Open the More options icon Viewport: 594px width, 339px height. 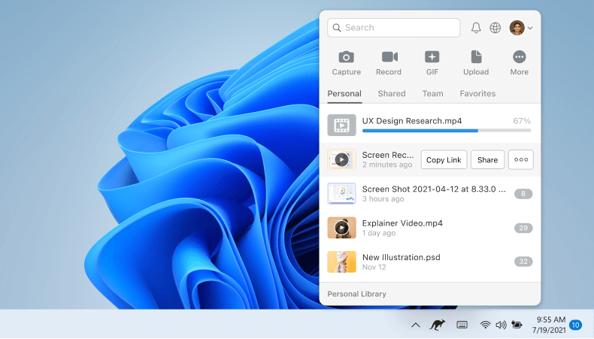[x=519, y=57]
